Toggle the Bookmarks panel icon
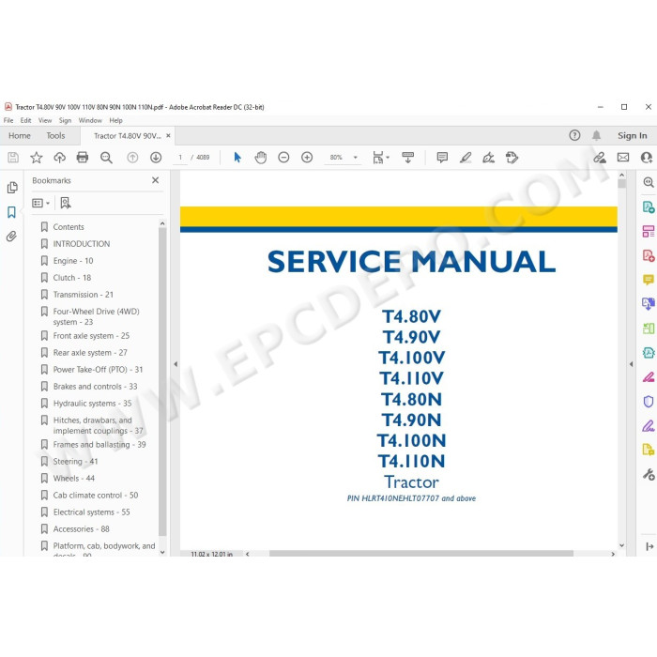Screen dimensions: 657x657 click(x=11, y=212)
